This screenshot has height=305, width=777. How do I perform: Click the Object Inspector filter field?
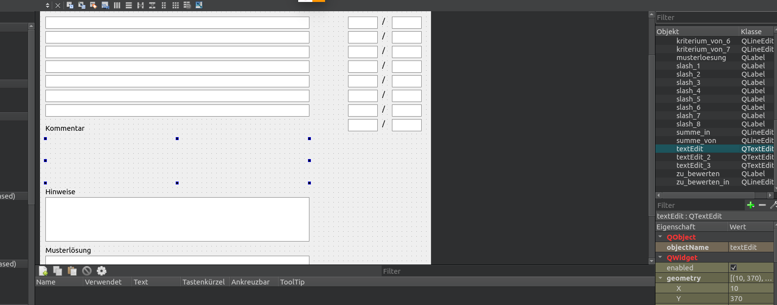pos(716,18)
